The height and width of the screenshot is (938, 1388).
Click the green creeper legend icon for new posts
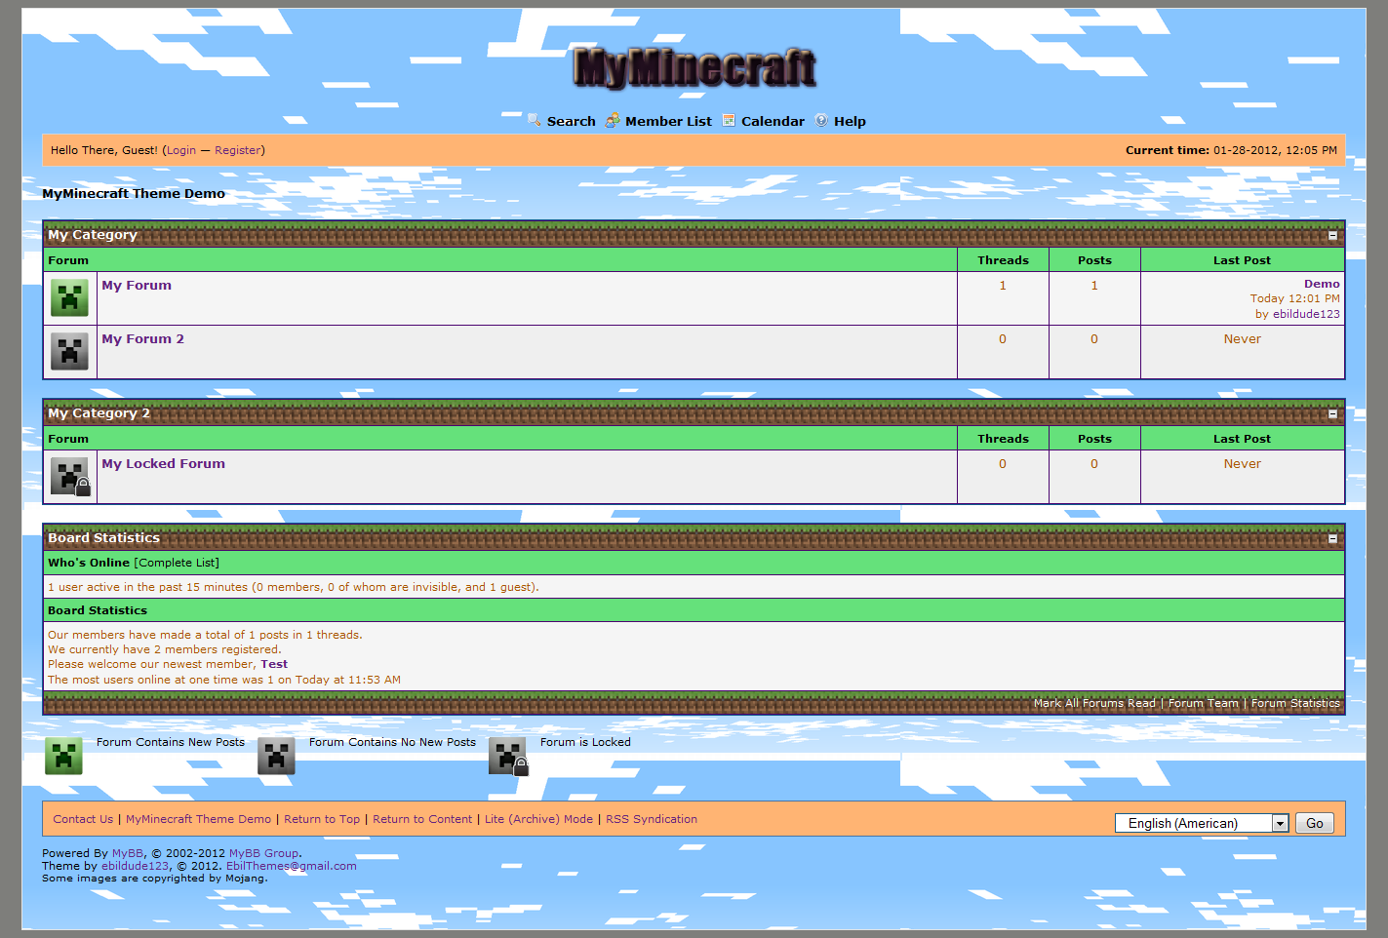coord(63,756)
